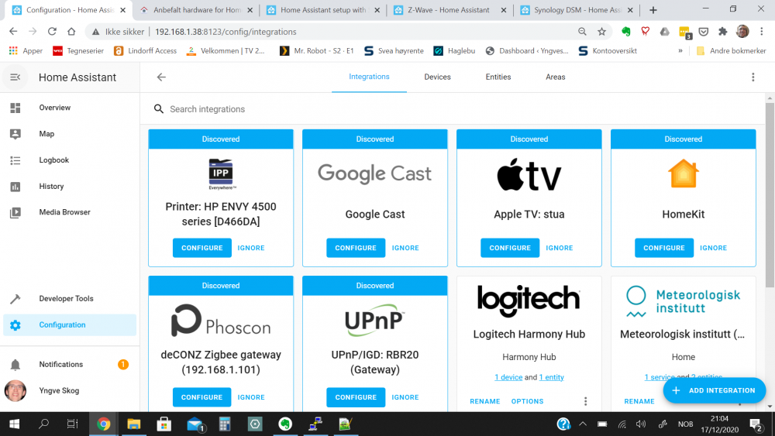Collapse the Home Assistant sidebar menu
This screenshot has width=775, height=436.
(x=15, y=77)
